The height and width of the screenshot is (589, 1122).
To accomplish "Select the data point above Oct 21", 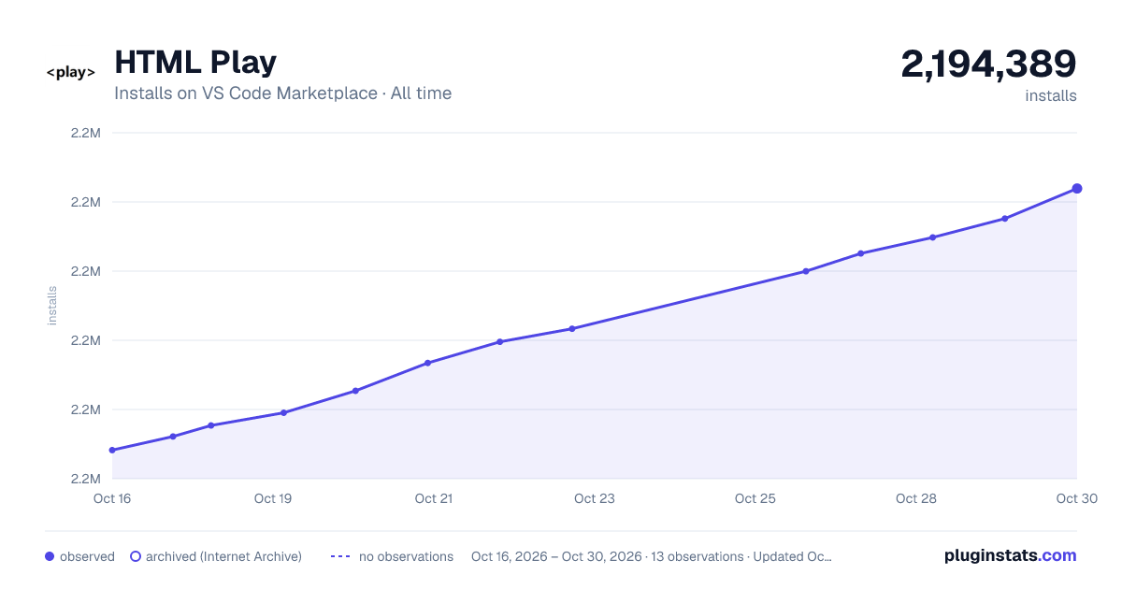I will 427,363.
